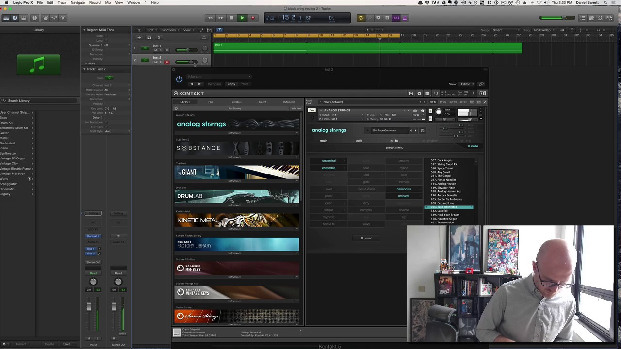Disable record arm on Inst 2 track
621x349 pixels.
(x=167, y=62)
